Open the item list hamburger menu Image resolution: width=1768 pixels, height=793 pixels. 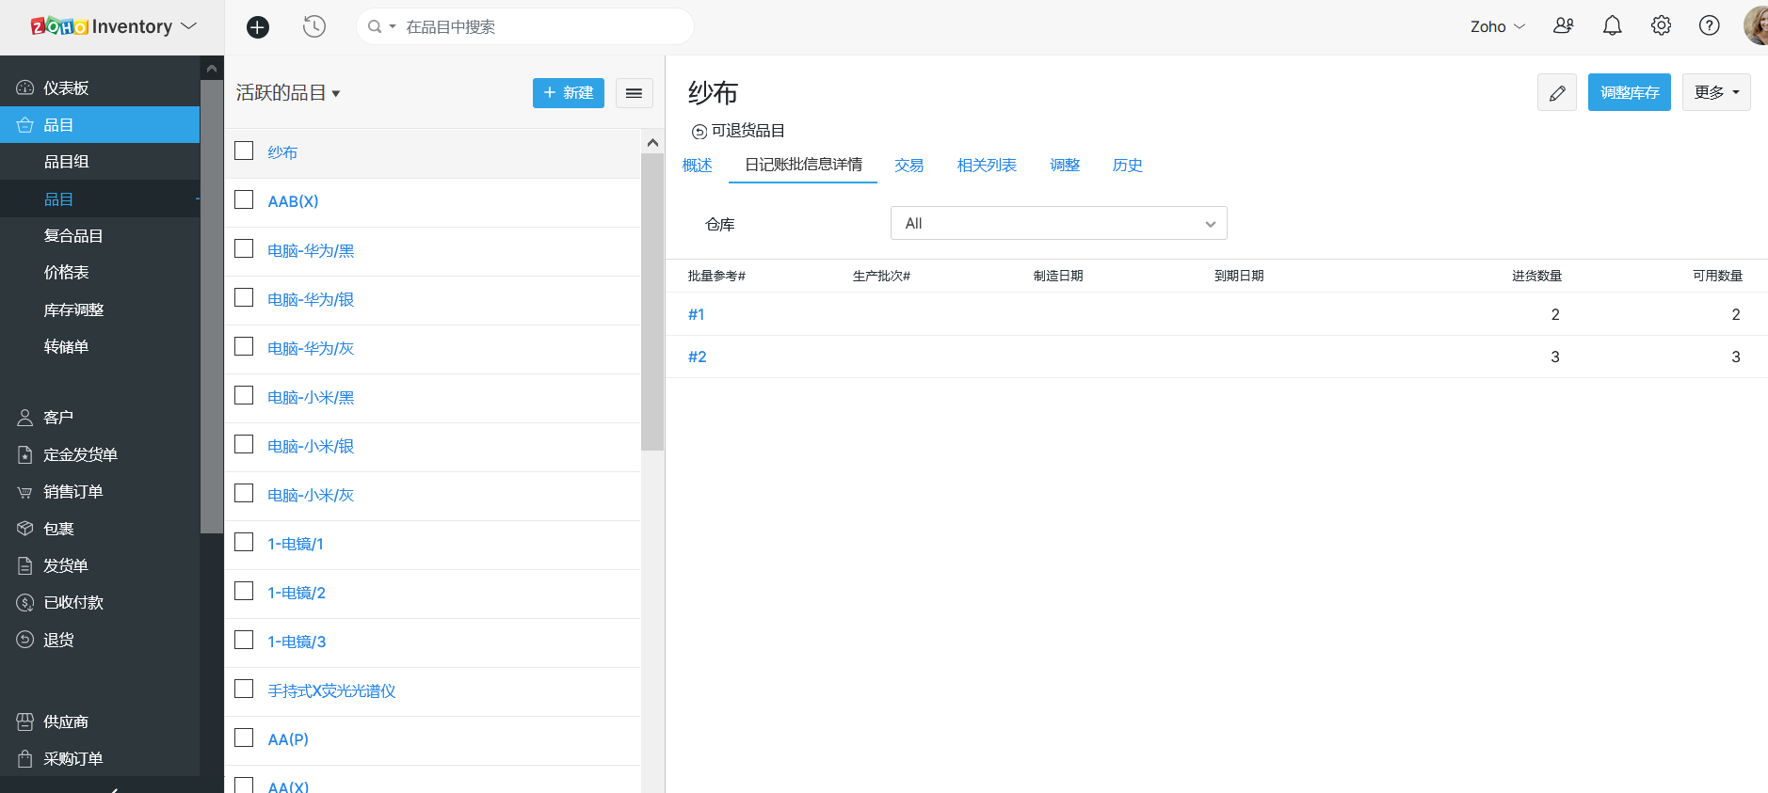pyautogui.click(x=634, y=93)
